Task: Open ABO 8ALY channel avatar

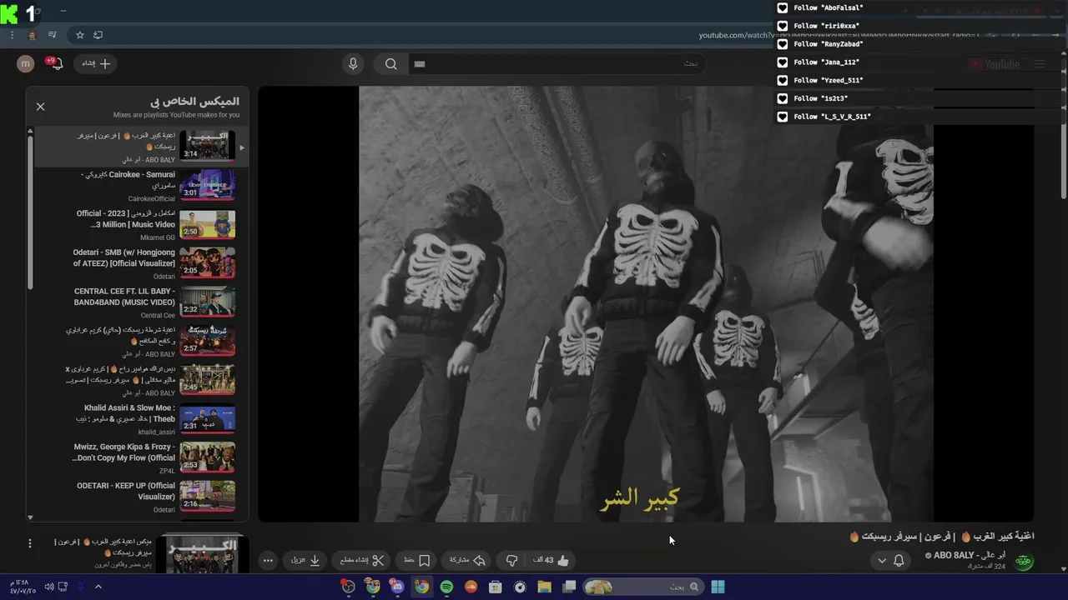Action: [1024, 561]
